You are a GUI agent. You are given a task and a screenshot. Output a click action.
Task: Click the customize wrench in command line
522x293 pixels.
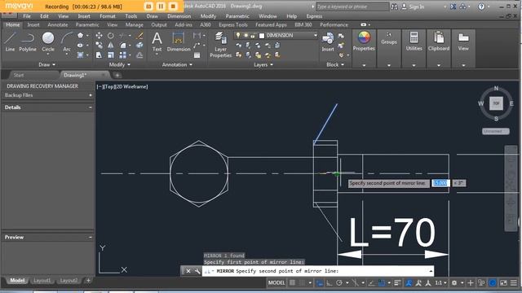coord(197,271)
